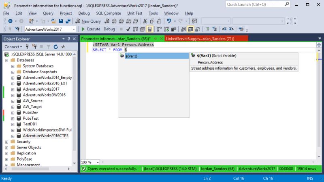324x182 pixels.
Task: Click the XMLA Query icon
Action: pyautogui.click(x=128, y=21)
